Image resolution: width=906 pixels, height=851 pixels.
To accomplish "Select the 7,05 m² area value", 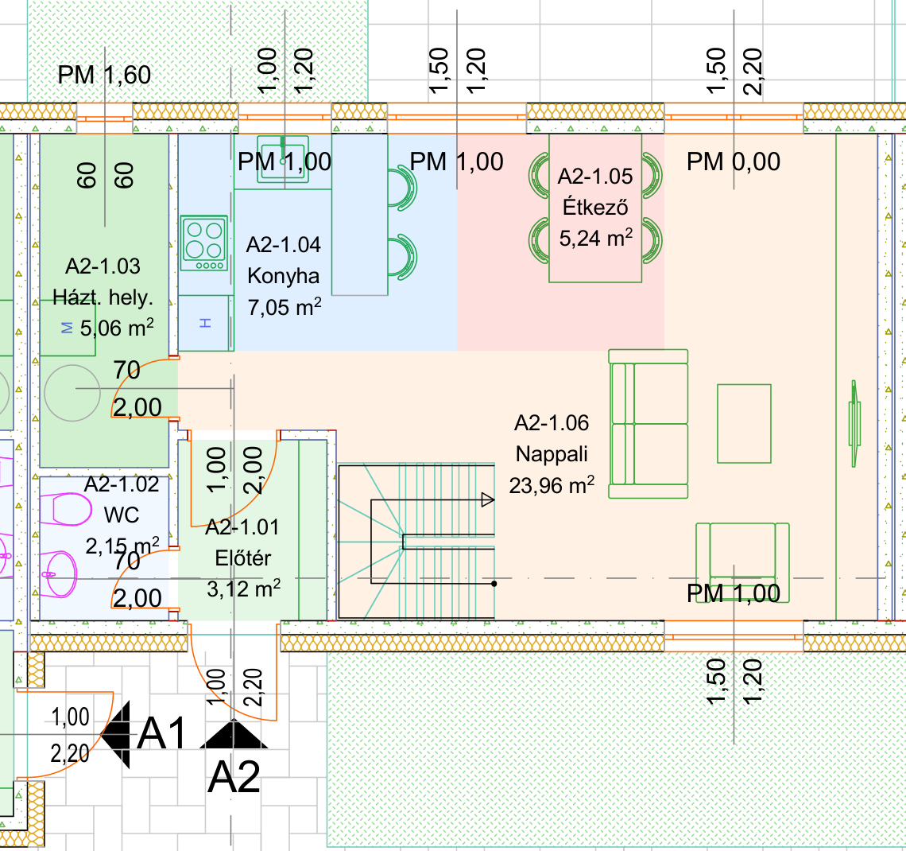I will click(x=285, y=307).
